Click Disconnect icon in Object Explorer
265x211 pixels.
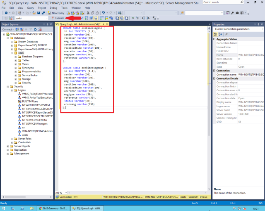(22, 29)
